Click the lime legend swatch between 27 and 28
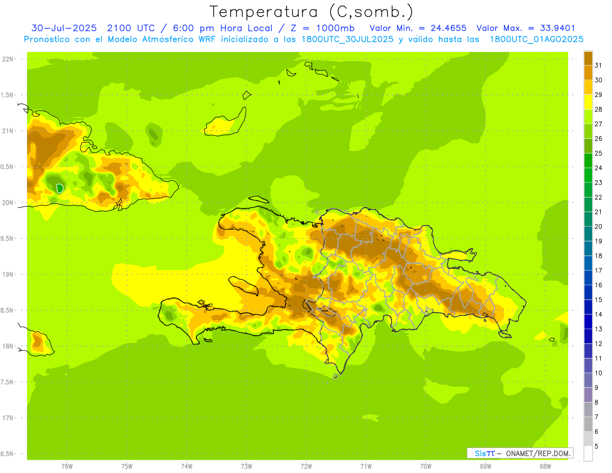Screen dimensions: 612x473 (588, 116)
